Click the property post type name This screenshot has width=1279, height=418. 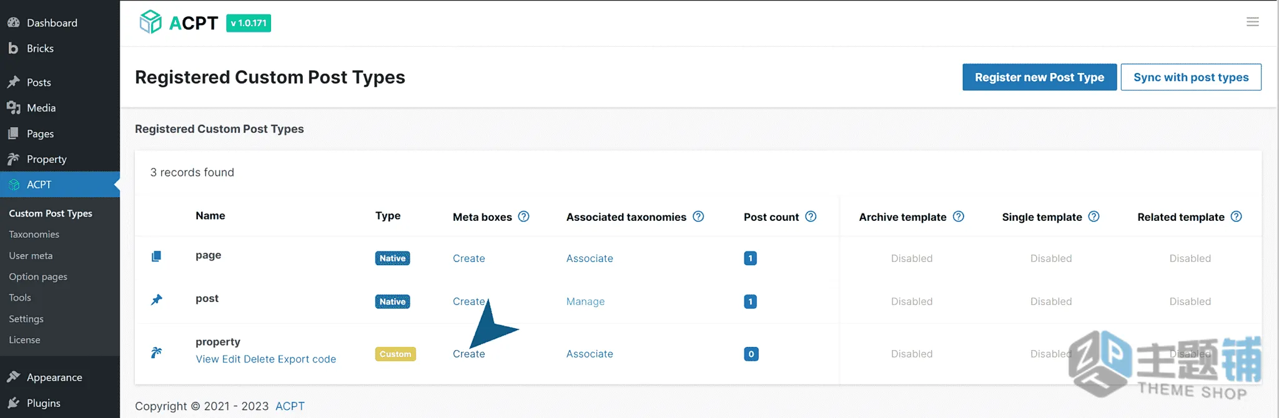tap(218, 342)
